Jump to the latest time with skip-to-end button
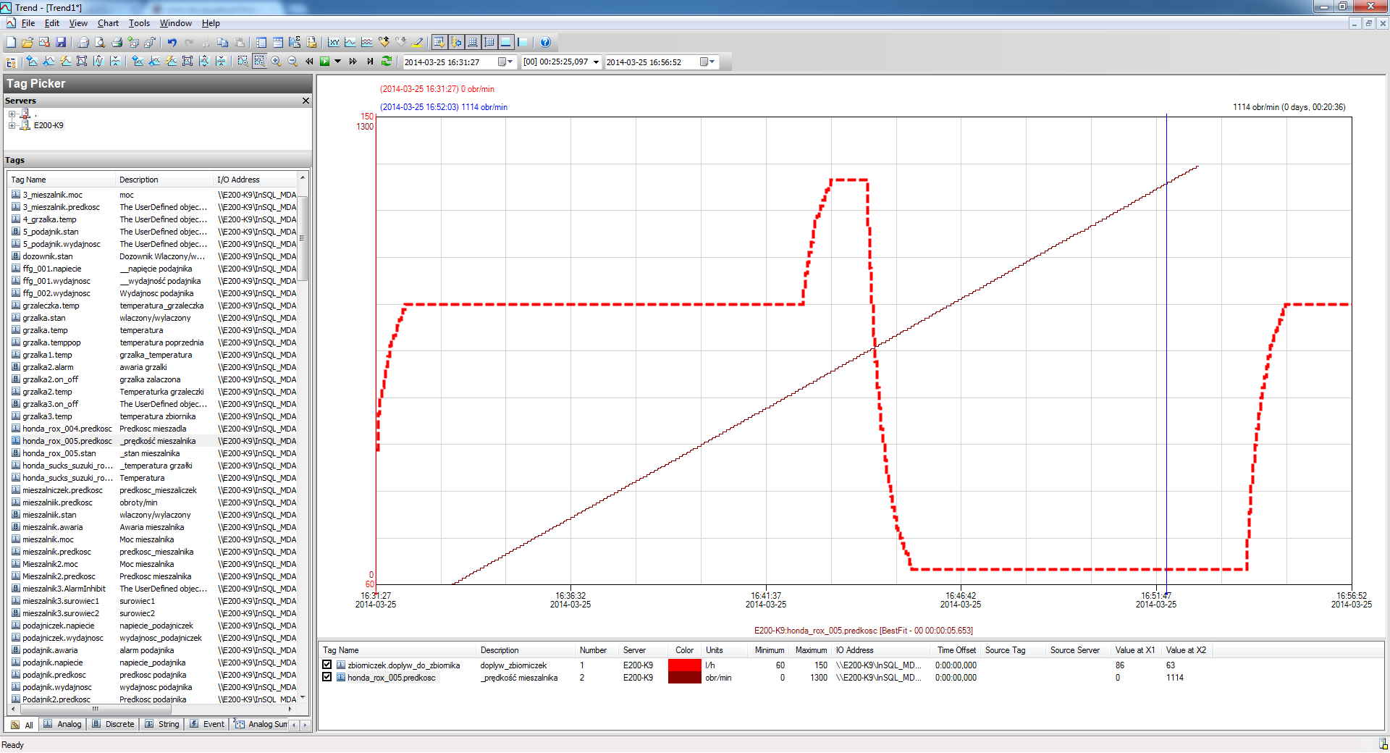The image size is (1390, 753). pyautogui.click(x=370, y=62)
